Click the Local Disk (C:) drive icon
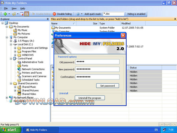Screen dimensions: 177x133 point(15,44)
